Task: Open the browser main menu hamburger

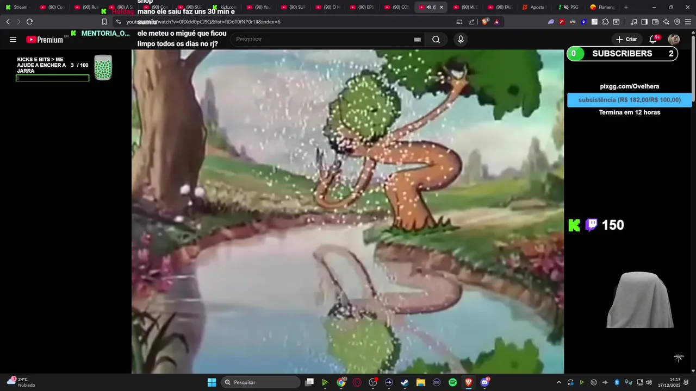Action: pyautogui.click(x=688, y=22)
